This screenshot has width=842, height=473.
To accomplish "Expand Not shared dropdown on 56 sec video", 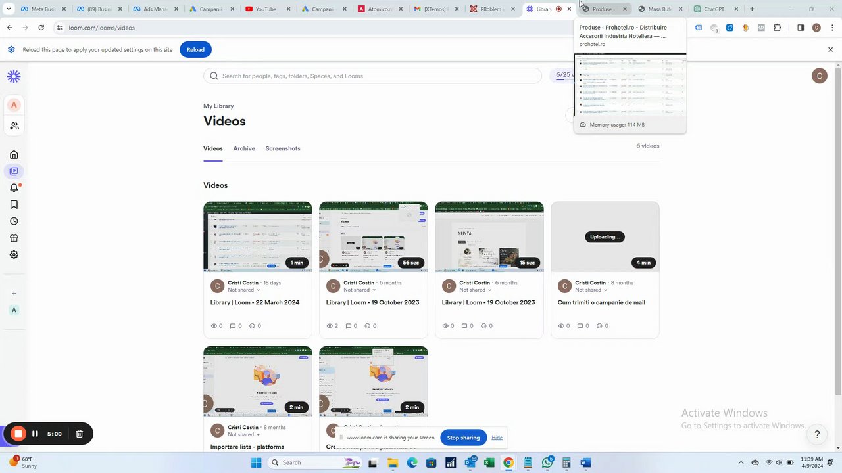I will click(x=359, y=290).
